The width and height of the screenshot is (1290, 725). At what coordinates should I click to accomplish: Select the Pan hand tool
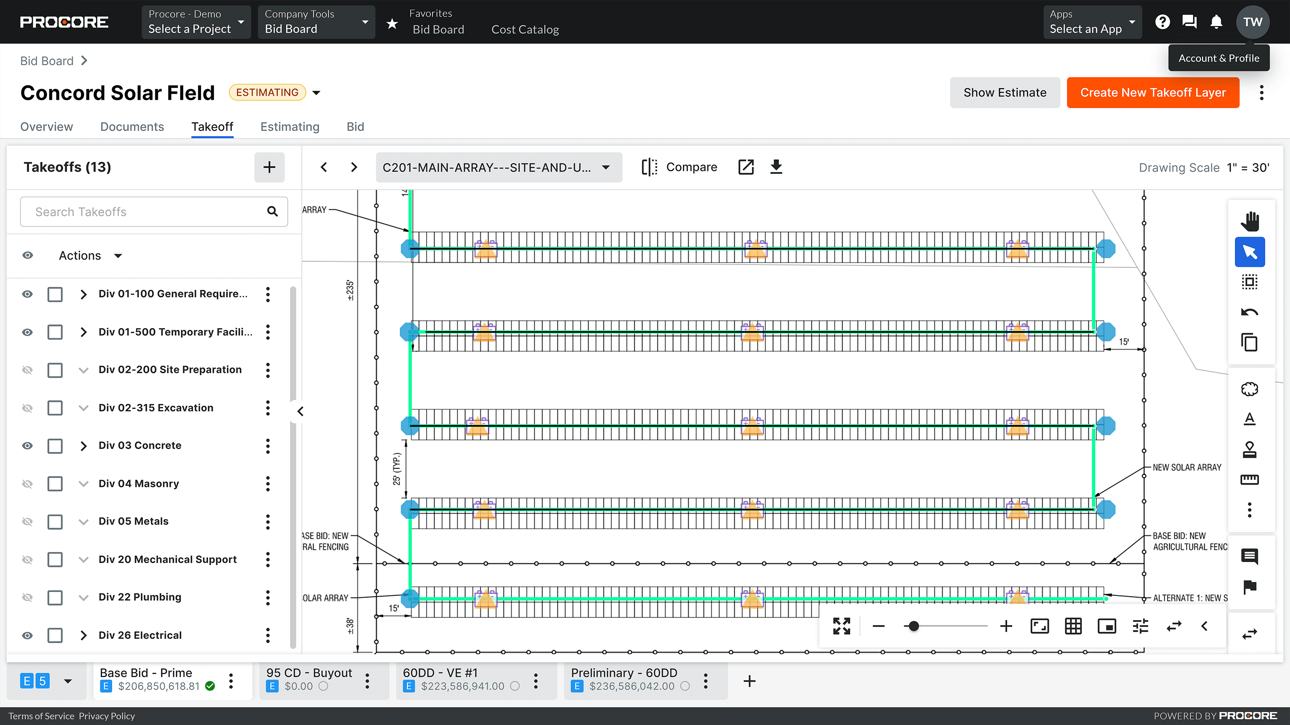click(1249, 221)
